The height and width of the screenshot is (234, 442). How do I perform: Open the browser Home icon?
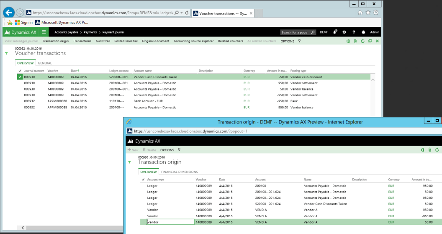(360, 13)
